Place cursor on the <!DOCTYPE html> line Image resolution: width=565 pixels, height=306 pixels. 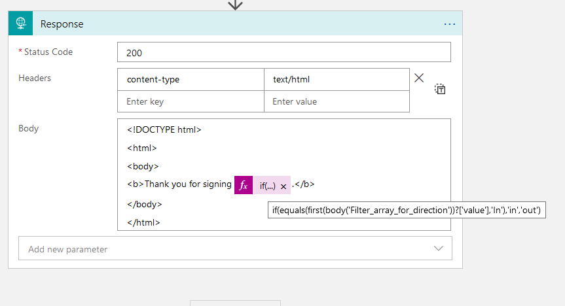click(x=164, y=129)
